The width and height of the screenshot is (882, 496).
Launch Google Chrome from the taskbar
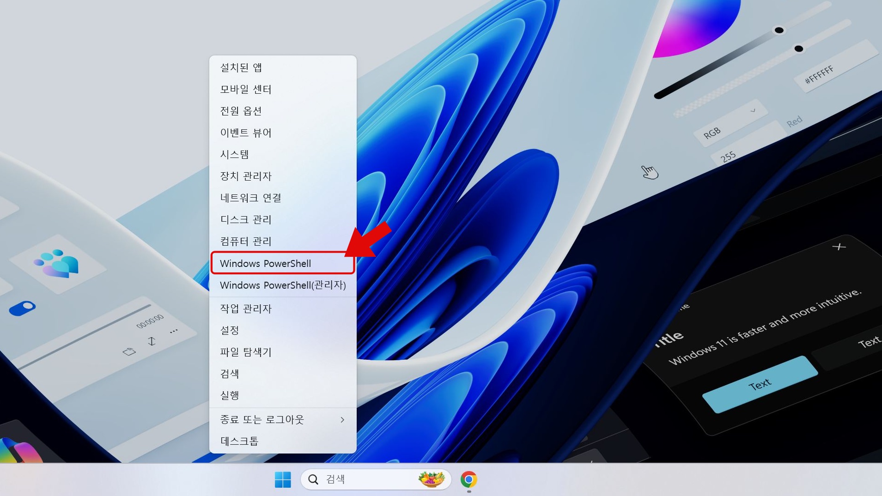point(469,479)
